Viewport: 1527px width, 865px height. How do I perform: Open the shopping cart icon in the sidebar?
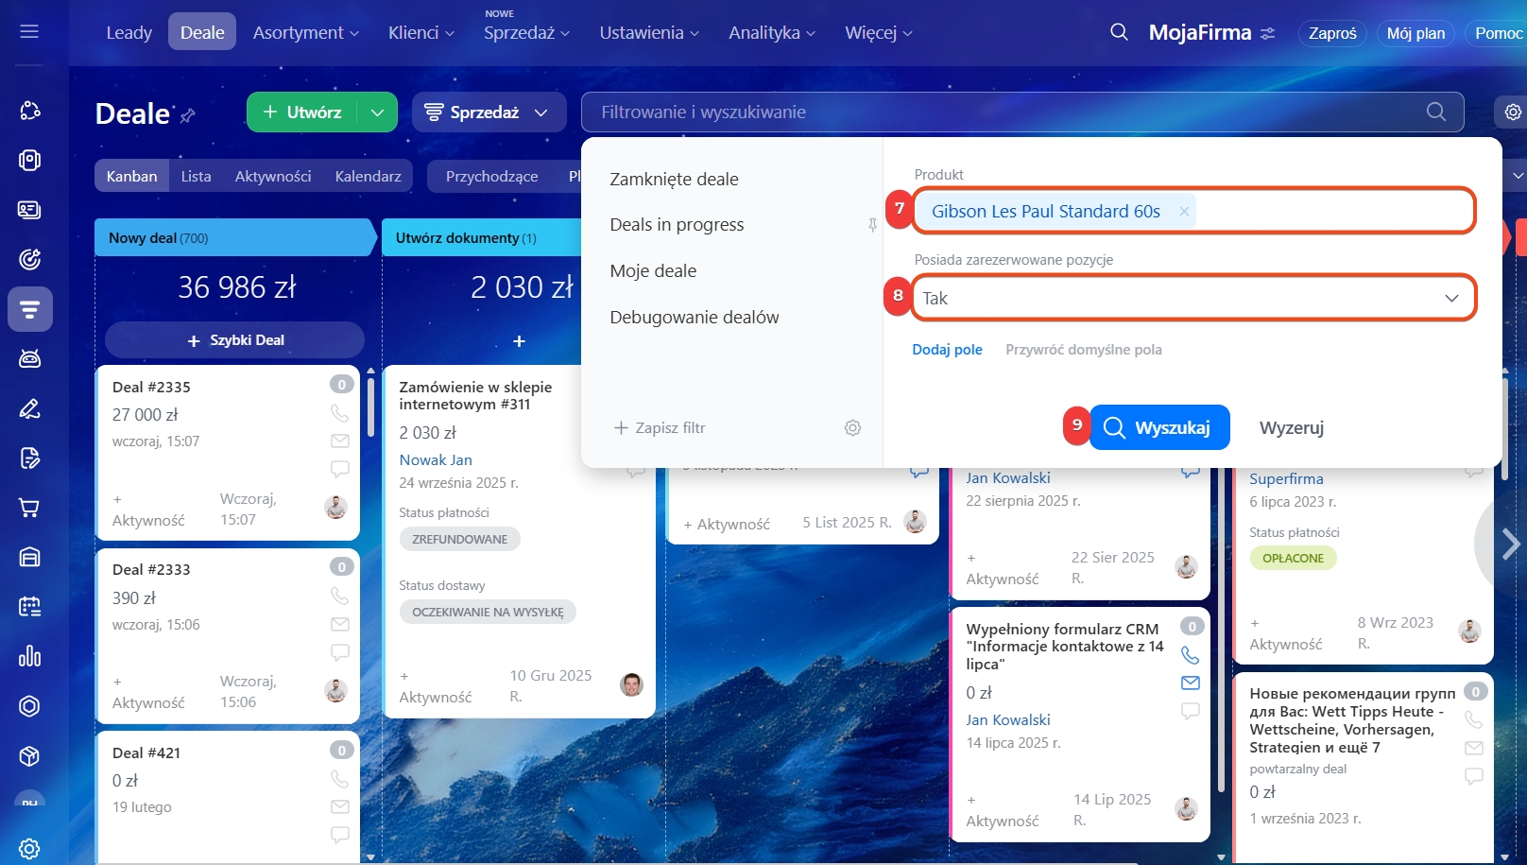tap(29, 508)
